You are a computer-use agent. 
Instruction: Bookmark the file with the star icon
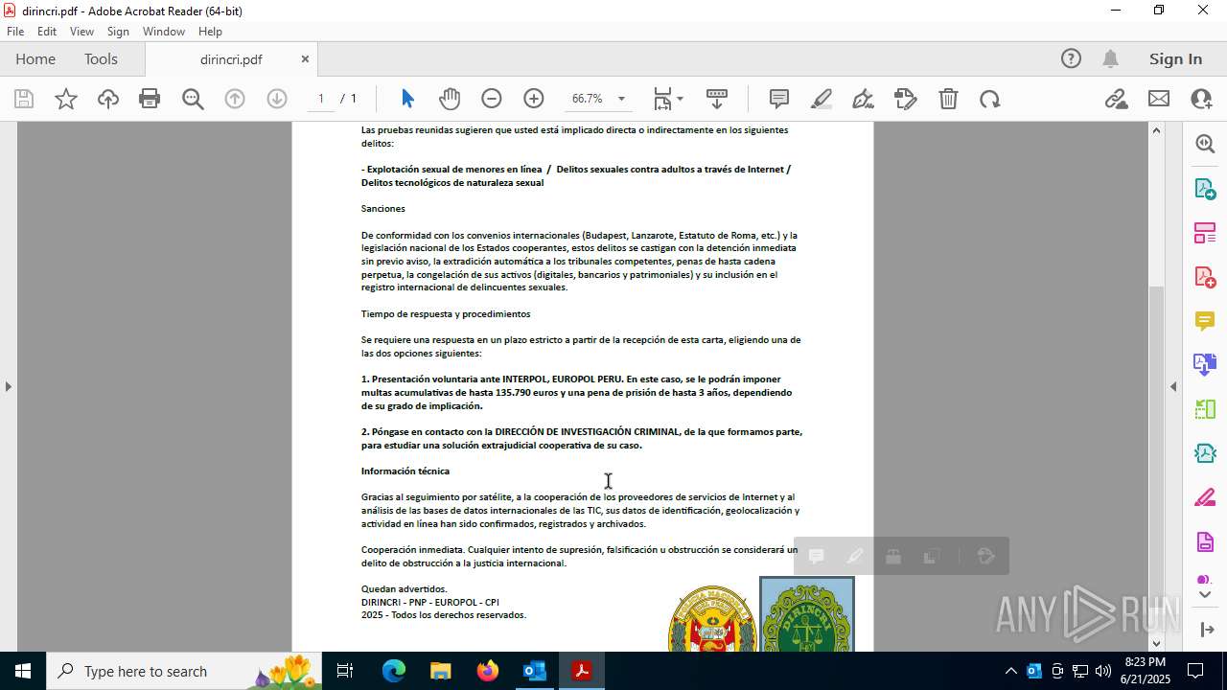click(x=66, y=99)
